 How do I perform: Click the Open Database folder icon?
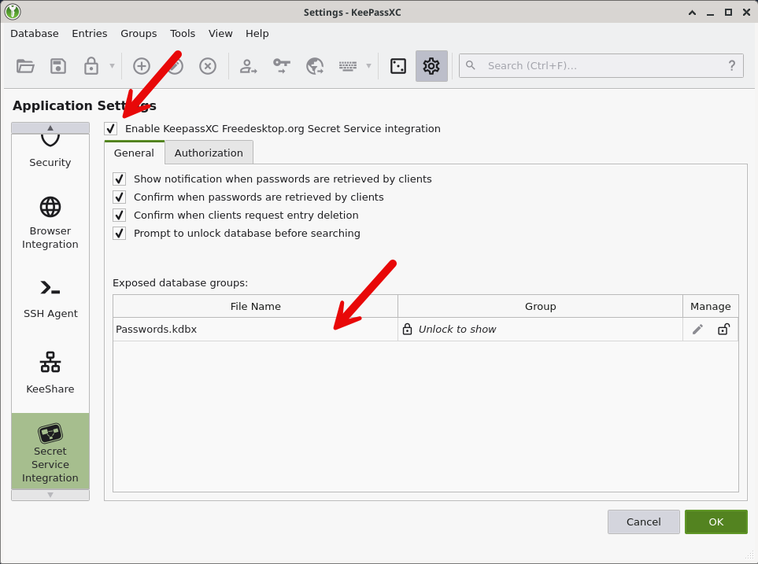click(x=25, y=66)
